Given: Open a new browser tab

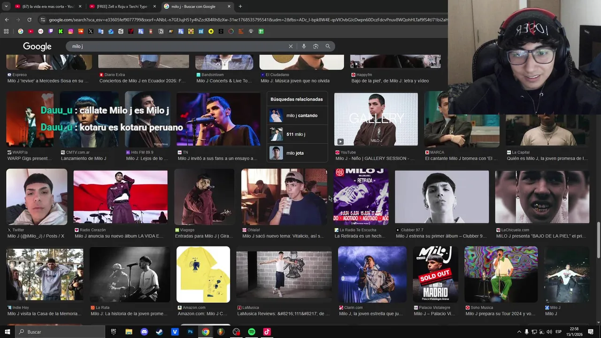Looking at the screenshot, I should point(240,7).
